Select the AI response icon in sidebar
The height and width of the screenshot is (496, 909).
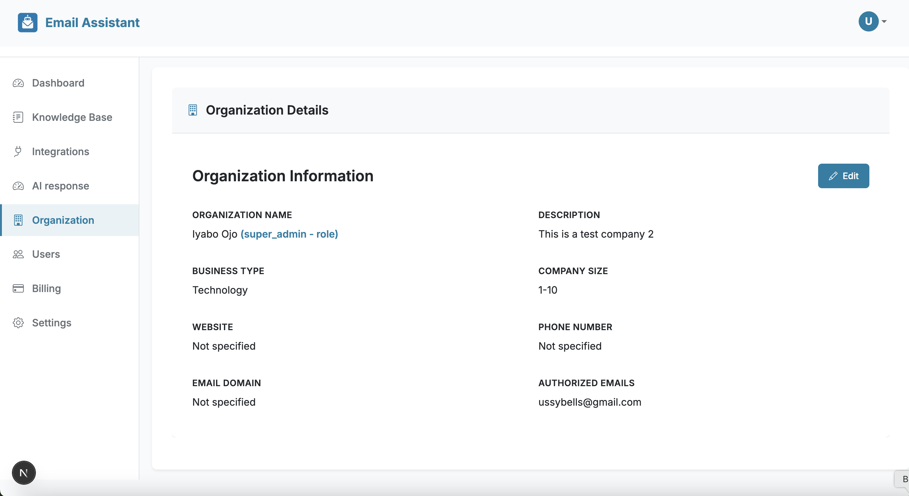[x=18, y=186]
